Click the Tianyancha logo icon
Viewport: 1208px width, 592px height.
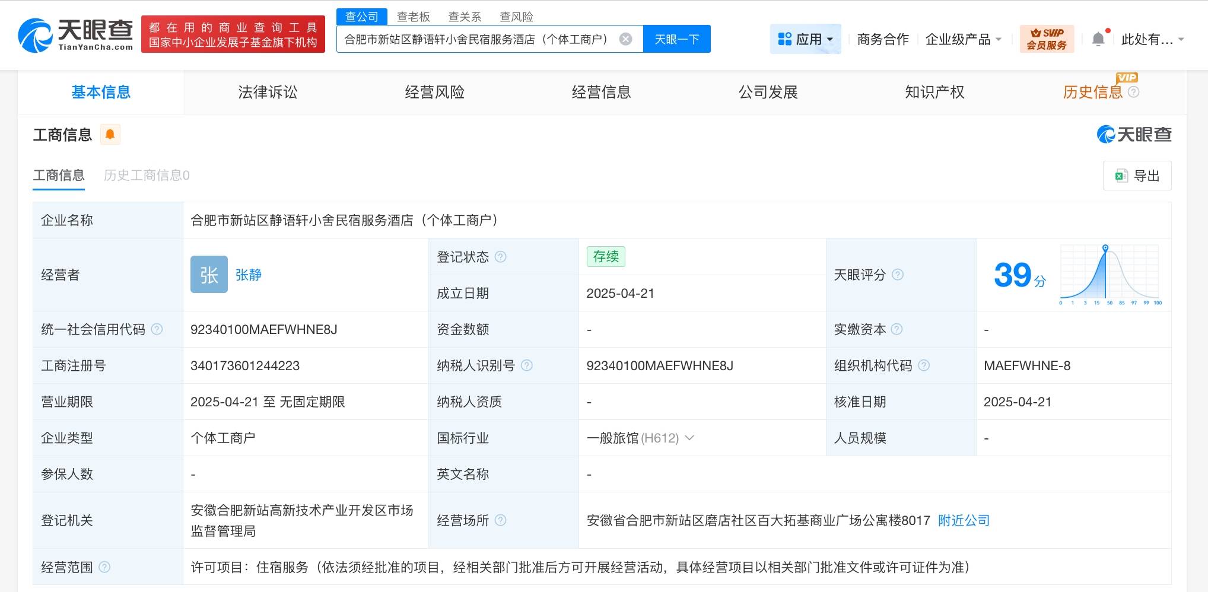pos(36,34)
